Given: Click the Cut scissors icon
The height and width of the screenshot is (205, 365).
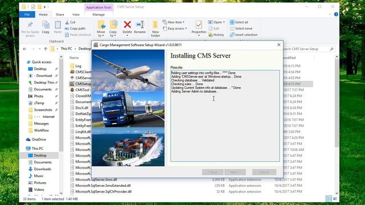Looking at the screenshot, I should tap(67, 22).
